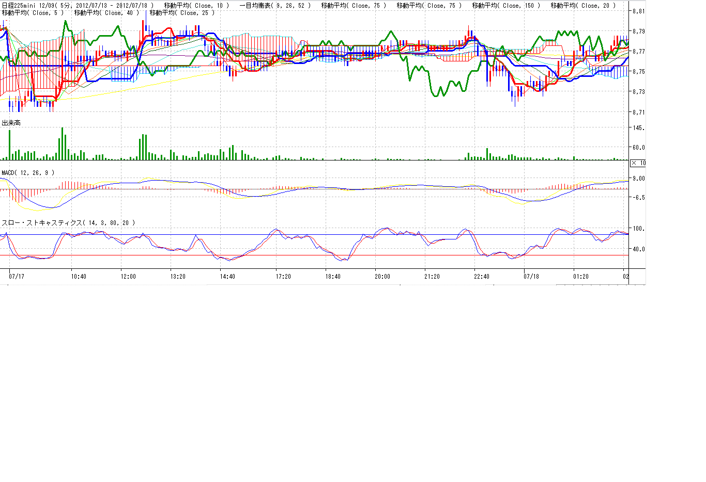Click the 01:20 time axis marker
The height and width of the screenshot is (482, 706).
[581, 277]
